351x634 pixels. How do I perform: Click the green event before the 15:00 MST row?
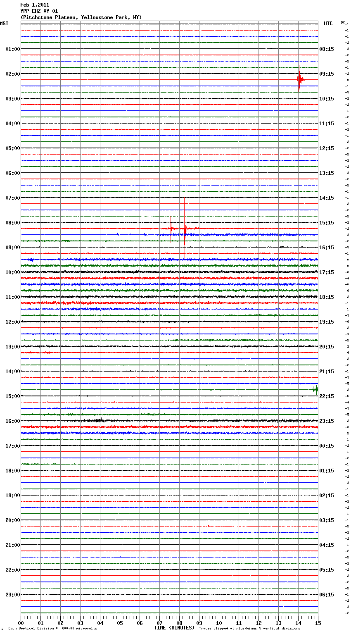point(316,389)
